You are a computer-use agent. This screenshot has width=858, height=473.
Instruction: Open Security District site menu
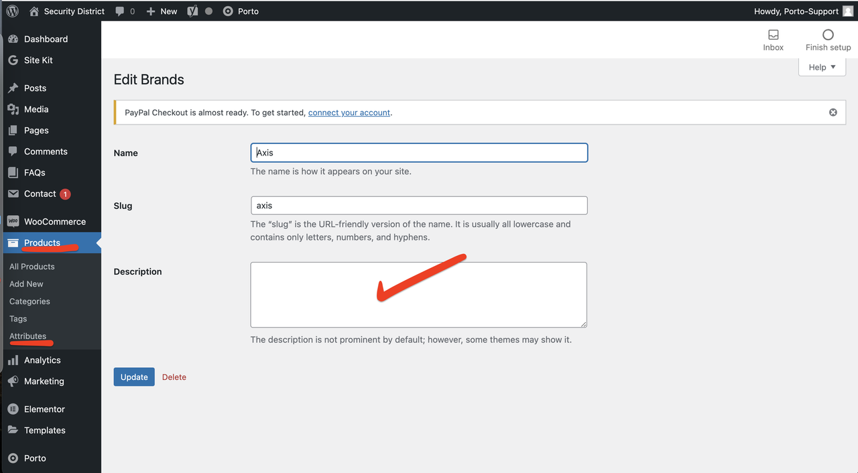coord(67,11)
